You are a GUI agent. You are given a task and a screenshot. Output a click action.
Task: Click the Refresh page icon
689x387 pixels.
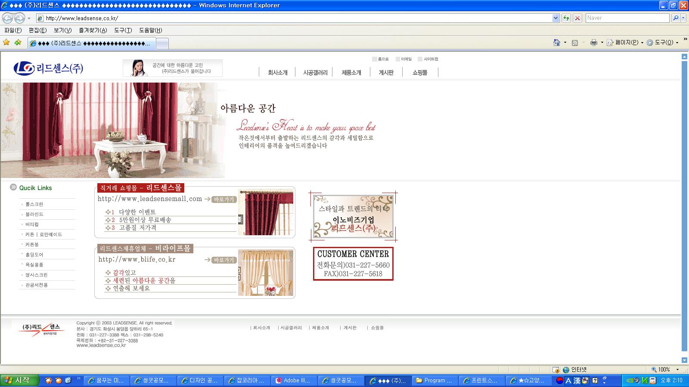pyautogui.click(x=566, y=18)
